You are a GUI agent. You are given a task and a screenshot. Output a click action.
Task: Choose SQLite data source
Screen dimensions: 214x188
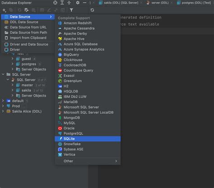pos(88,139)
